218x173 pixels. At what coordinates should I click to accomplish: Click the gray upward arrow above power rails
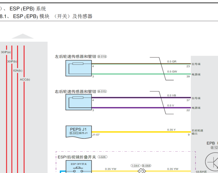(x=22, y=36)
